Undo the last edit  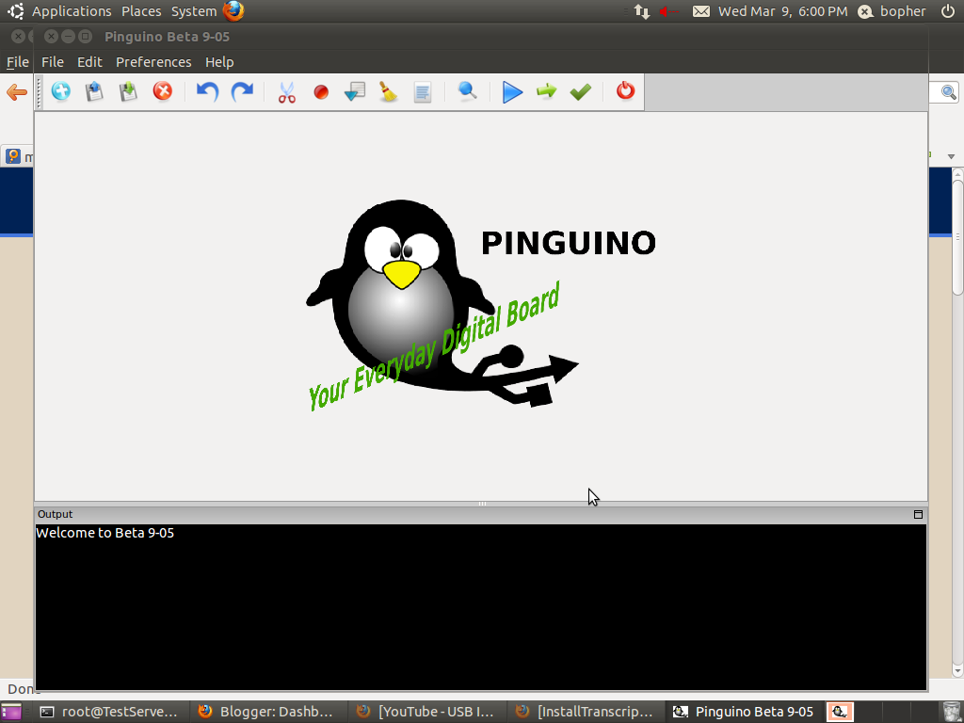[206, 91]
